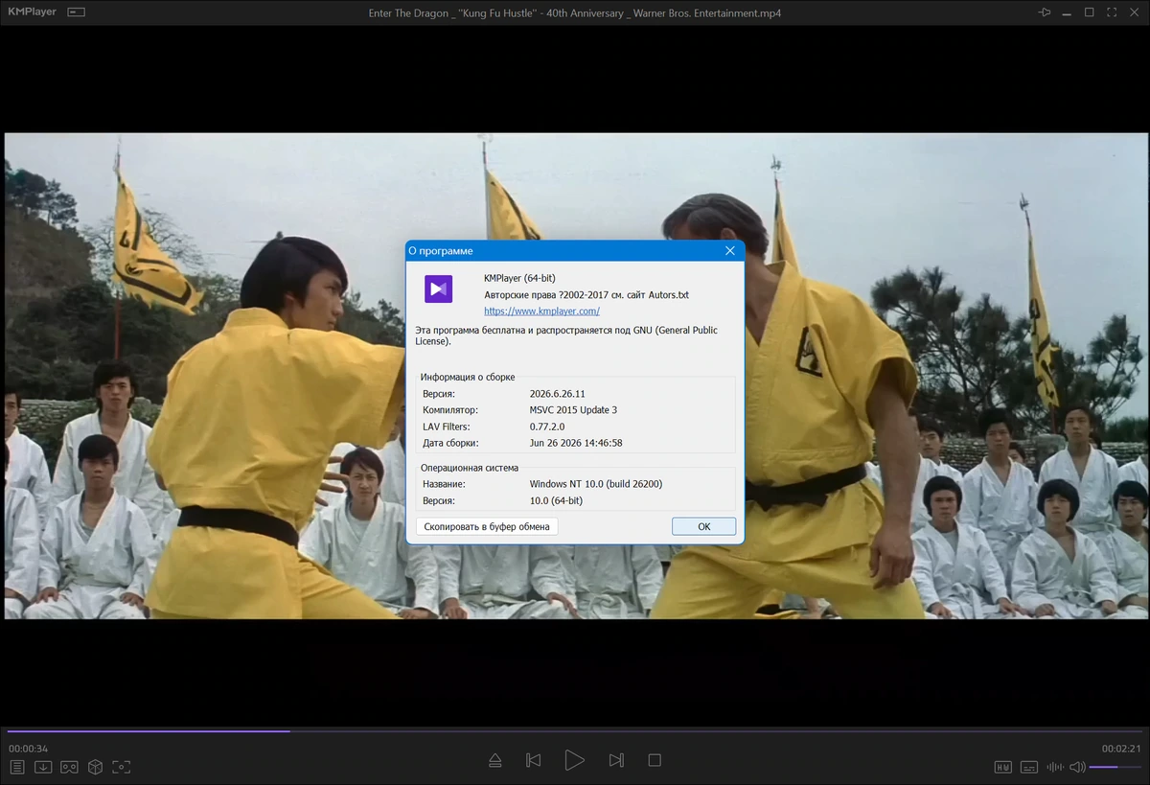The image size is (1150, 785).
Task: Open the https://www.kmplayer.com/ link
Action: pos(541,311)
